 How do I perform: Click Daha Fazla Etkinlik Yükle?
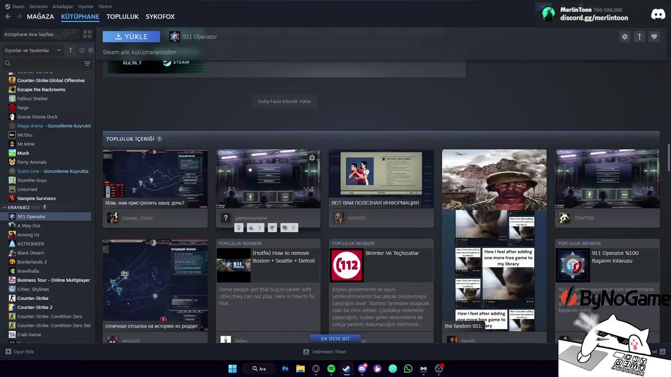[284, 102]
